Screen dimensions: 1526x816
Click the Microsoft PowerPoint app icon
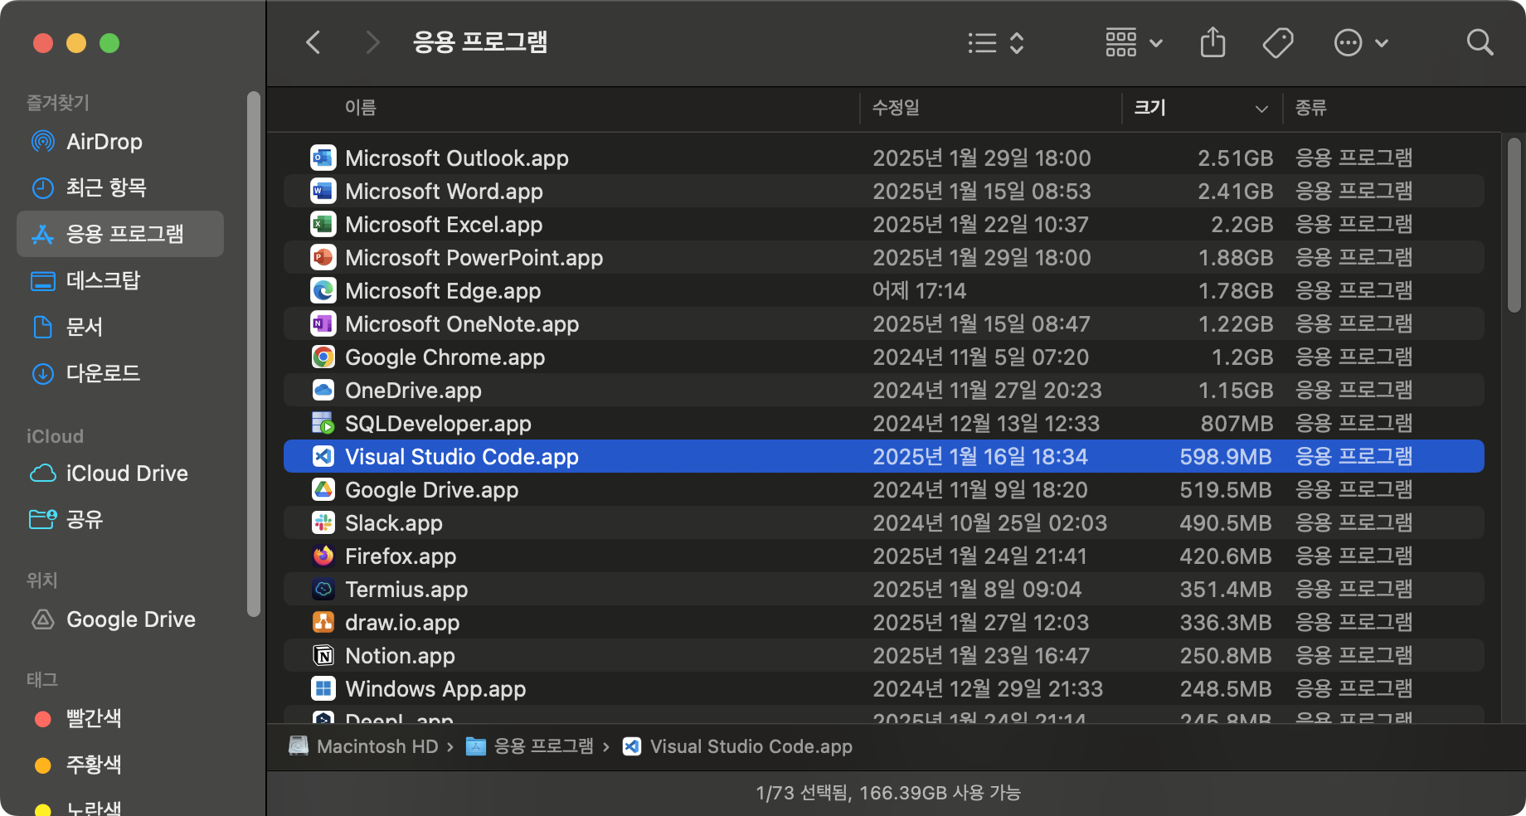tap(323, 257)
